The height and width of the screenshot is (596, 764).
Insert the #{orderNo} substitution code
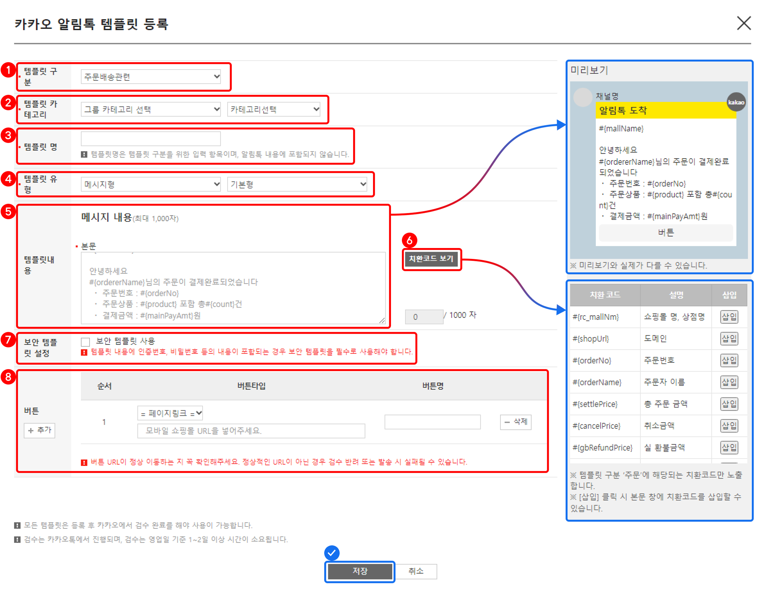729,360
